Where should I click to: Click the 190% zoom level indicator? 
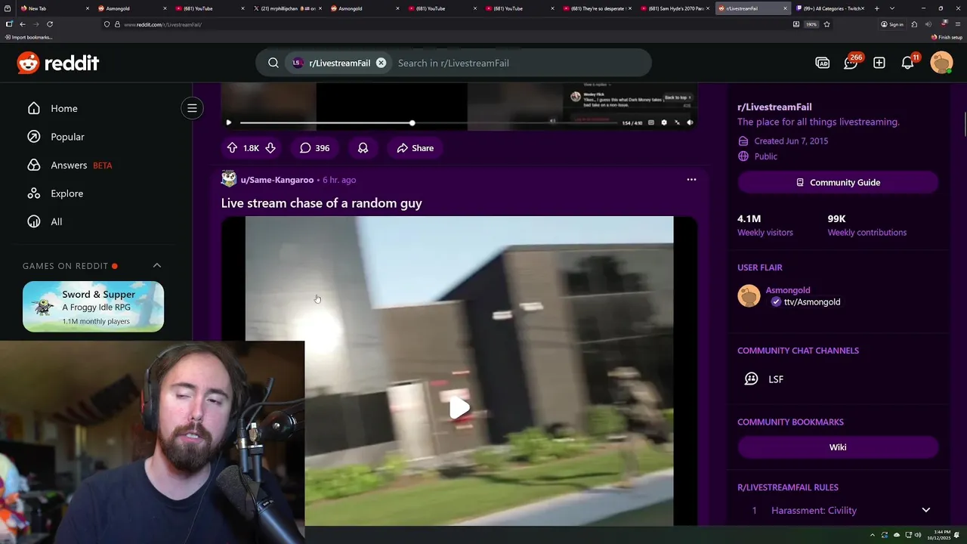811,24
